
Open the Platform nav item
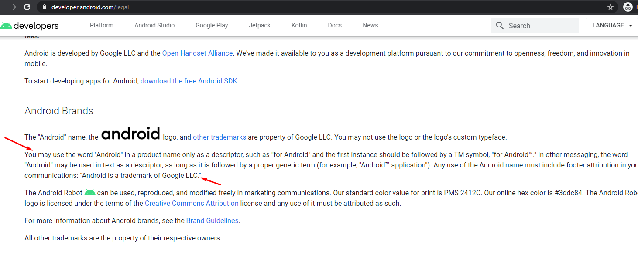point(102,25)
